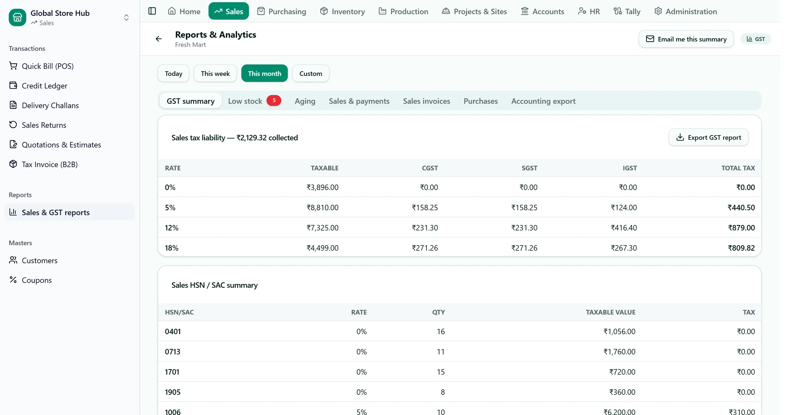The image size is (788, 415).
Task: Switch to the Purchasing module
Action: coord(282,11)
